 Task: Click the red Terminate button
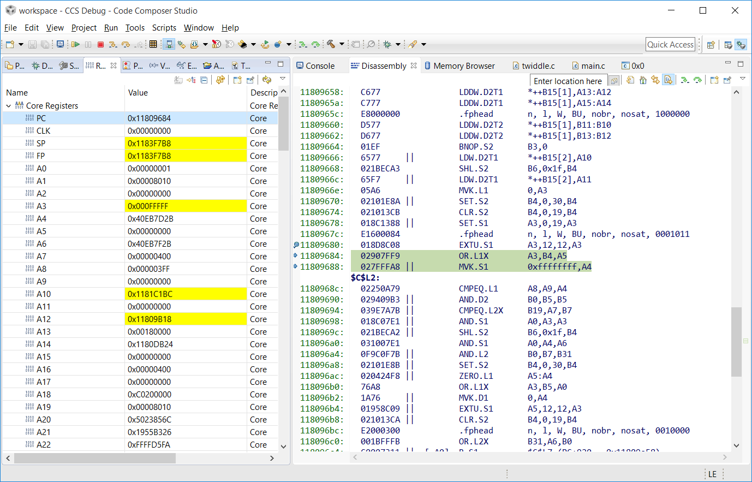[100, 44]
